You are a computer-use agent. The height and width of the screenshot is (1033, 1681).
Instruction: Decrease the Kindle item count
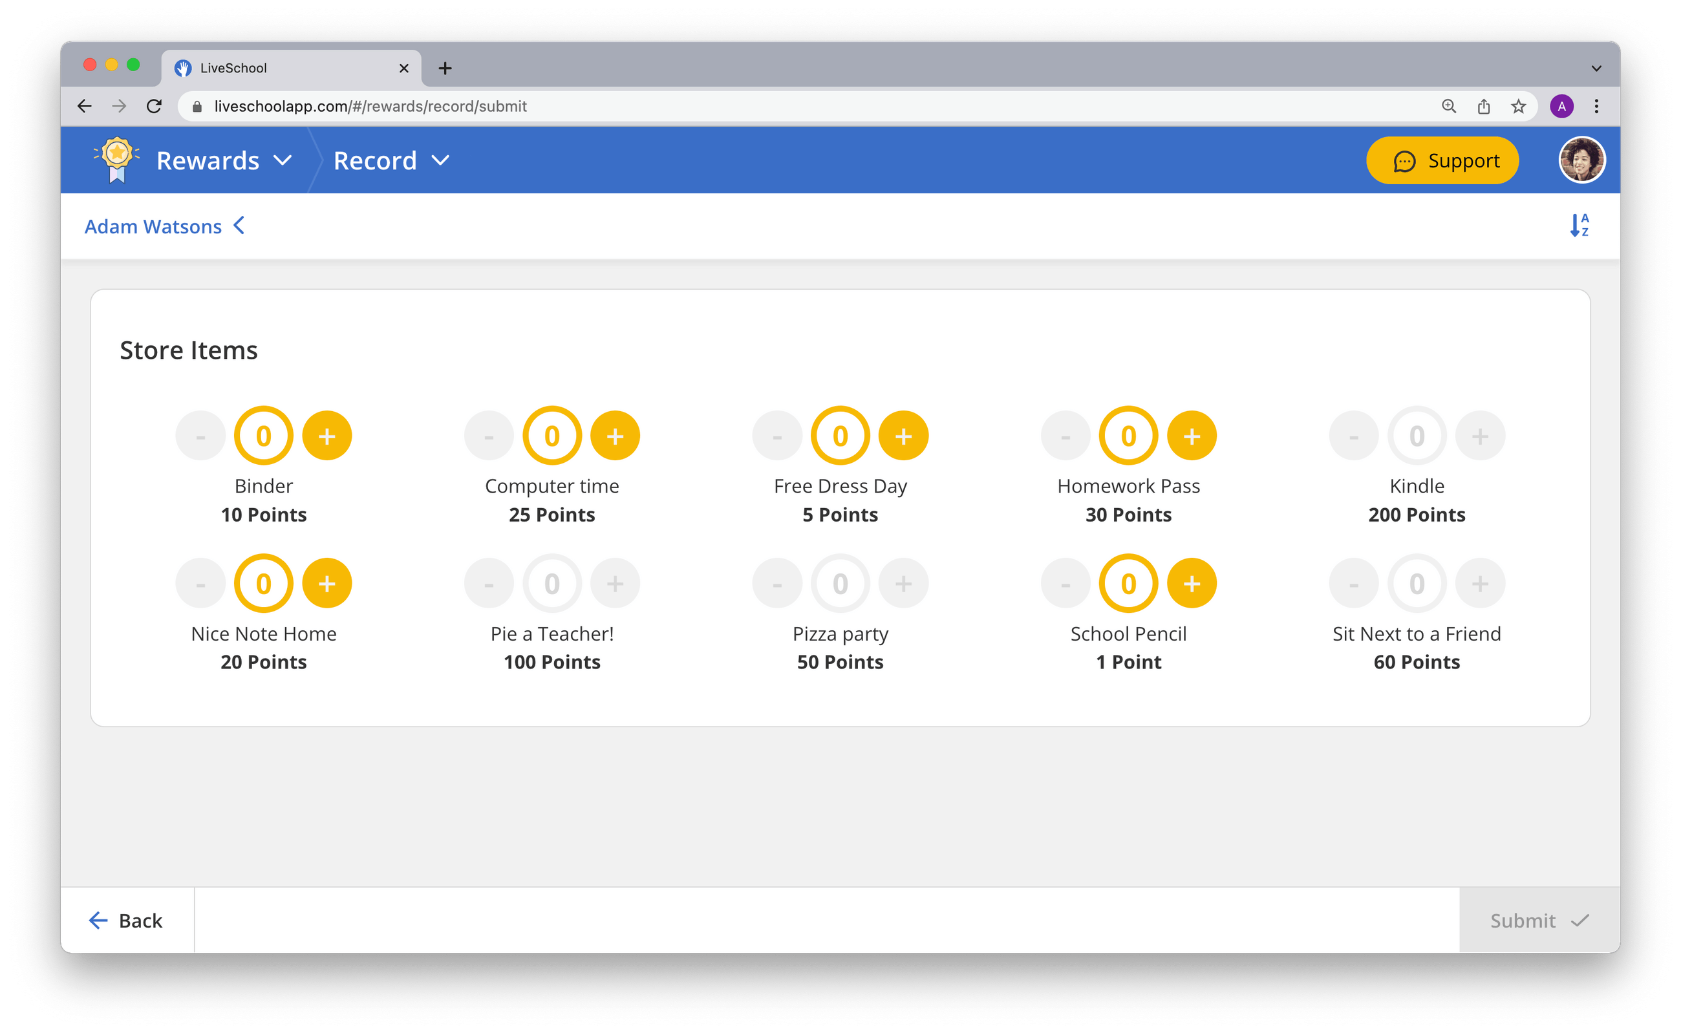coord(1354,435)
